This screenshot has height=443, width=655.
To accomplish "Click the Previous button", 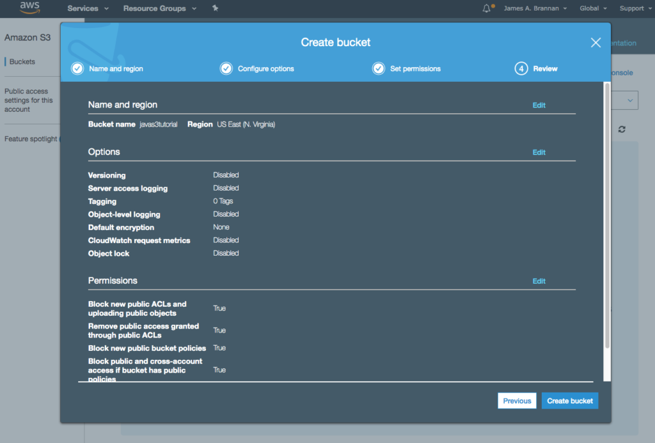I will click(x=517, y=401).
